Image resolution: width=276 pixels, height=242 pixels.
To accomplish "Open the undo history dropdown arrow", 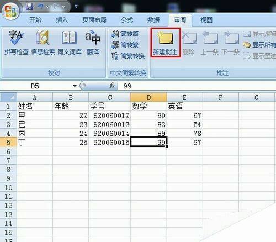I will point(47,7).
